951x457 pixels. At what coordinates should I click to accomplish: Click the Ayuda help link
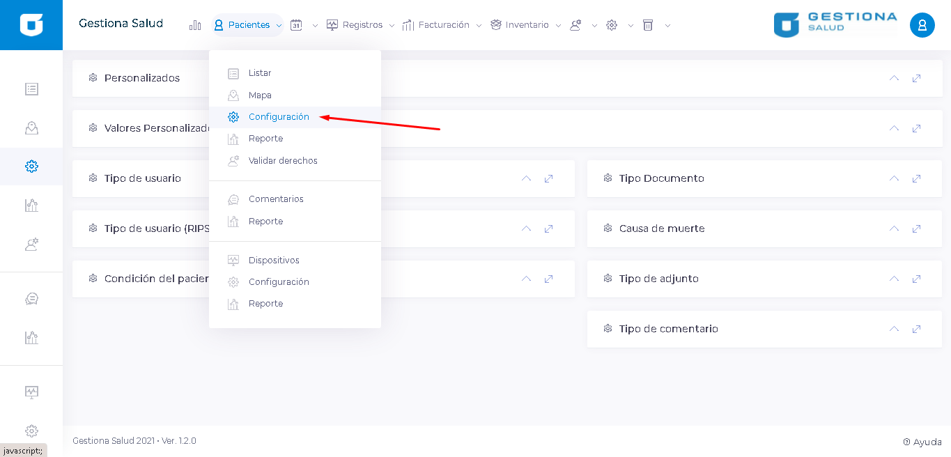(922, 442)
